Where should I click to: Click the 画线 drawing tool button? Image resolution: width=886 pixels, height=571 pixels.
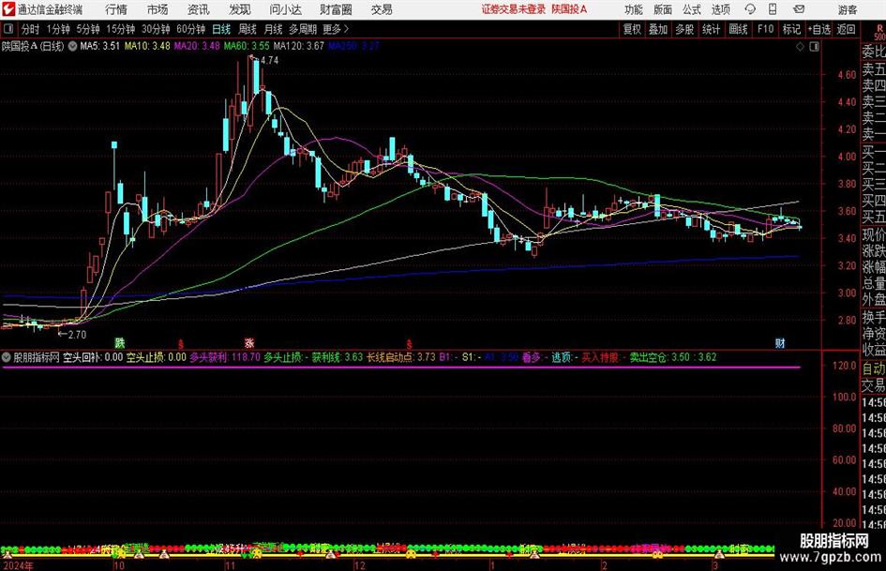(x=738, y=29)
